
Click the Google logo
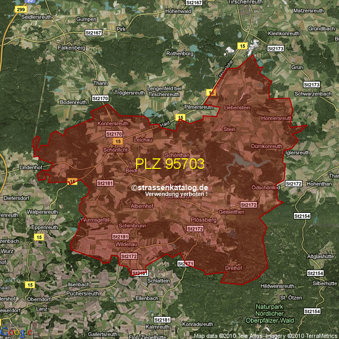[16, 332]
